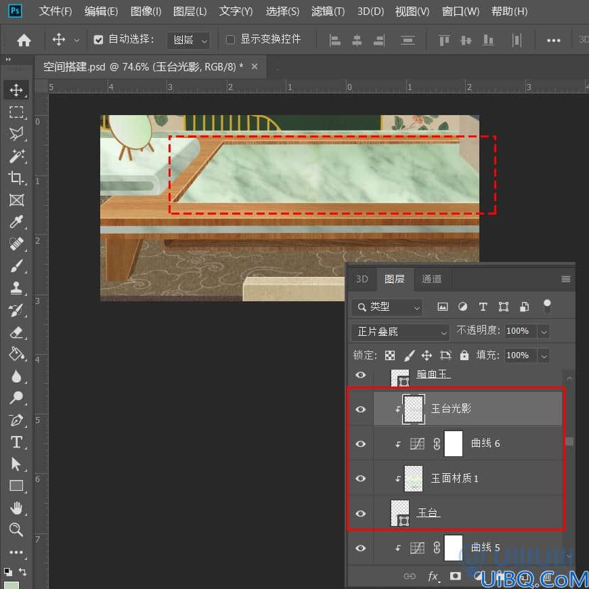This screenshot has height=589, width=589.
Task: Click the 玉面材质1 layer thumbnail
Action: point(413,479)
